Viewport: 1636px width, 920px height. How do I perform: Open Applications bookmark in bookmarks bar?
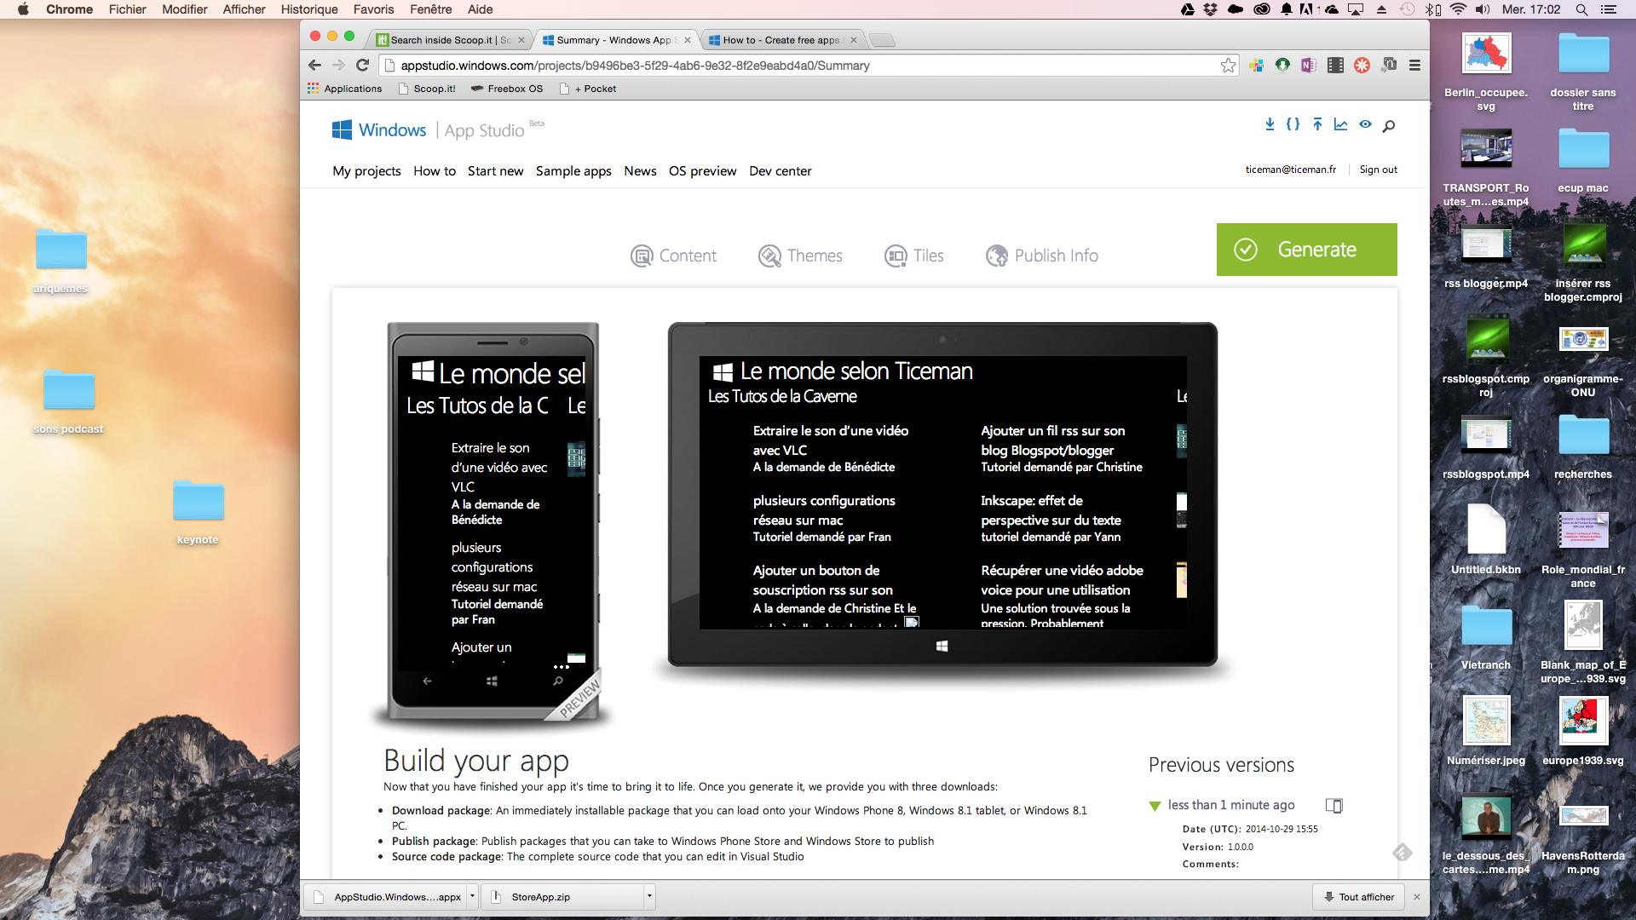click(345, 89)
